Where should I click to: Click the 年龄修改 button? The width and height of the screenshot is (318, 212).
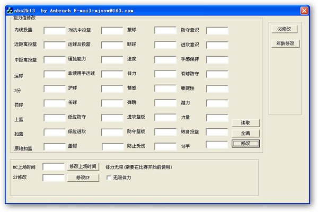pos(286,43)
